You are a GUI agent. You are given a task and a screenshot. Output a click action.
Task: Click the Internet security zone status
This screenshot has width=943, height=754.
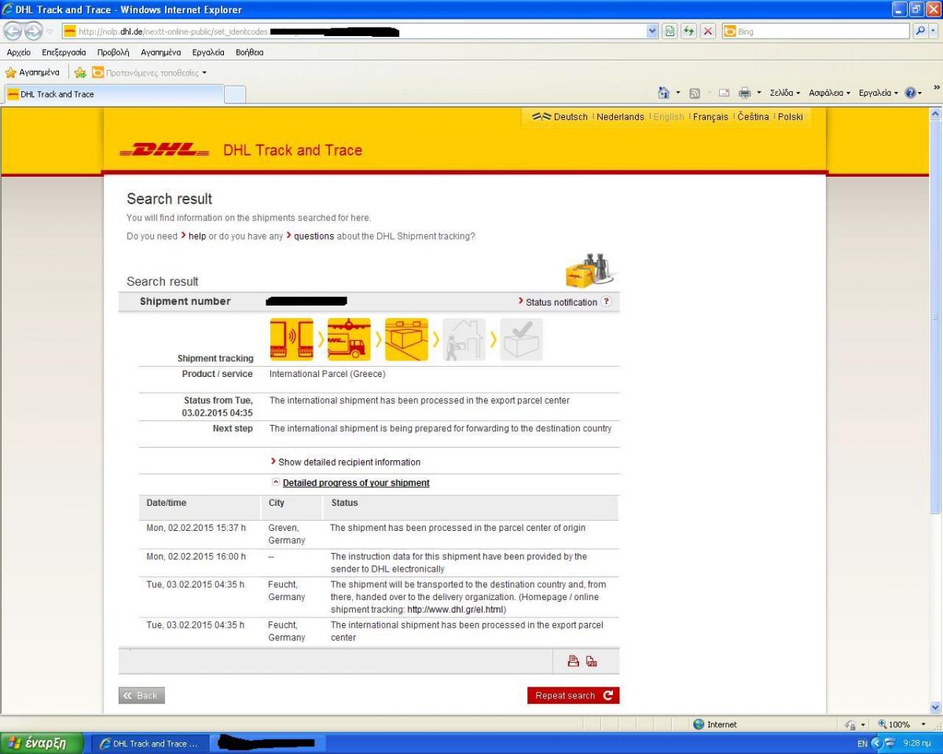[x=715, y=725]
